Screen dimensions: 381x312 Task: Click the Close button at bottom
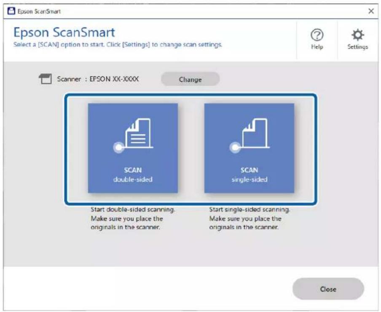(328, 289)
